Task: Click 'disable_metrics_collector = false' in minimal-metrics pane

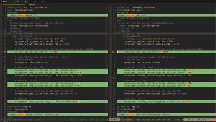Action: (155, 94)
